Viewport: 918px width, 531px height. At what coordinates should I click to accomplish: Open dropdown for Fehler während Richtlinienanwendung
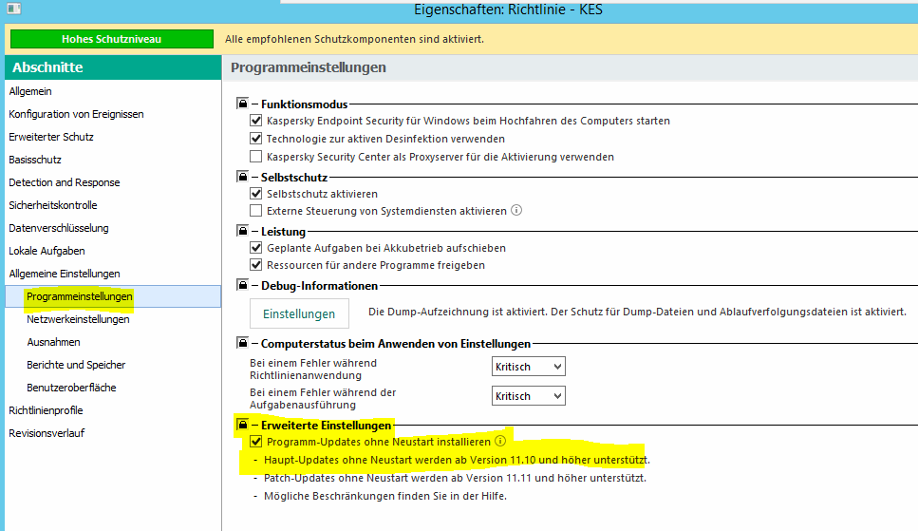click(x=528, y=367)
